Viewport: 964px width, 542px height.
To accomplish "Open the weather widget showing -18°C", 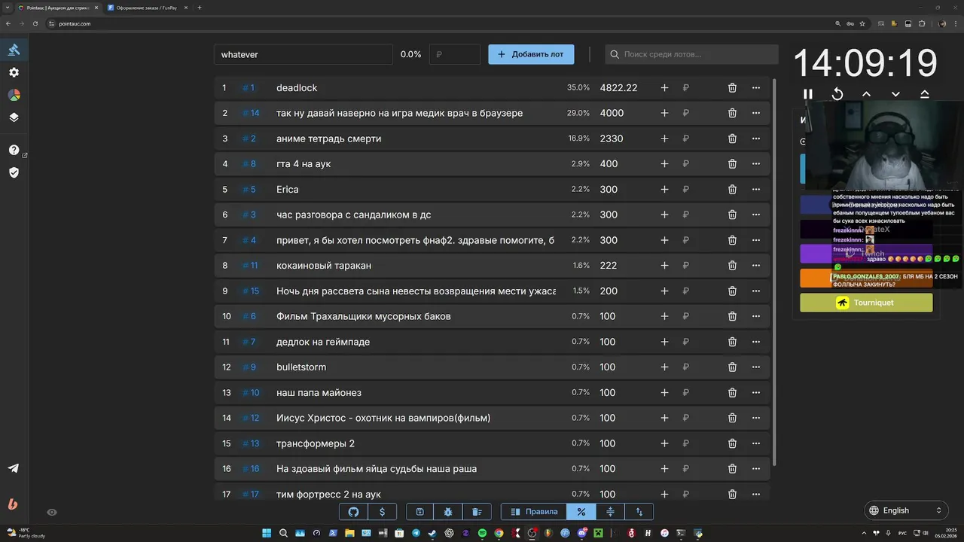I will click(x=26, y=533).
